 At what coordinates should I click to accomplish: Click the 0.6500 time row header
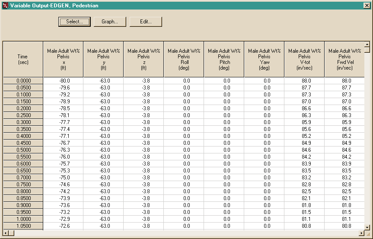pyautogui.click(x=23, y=171)
